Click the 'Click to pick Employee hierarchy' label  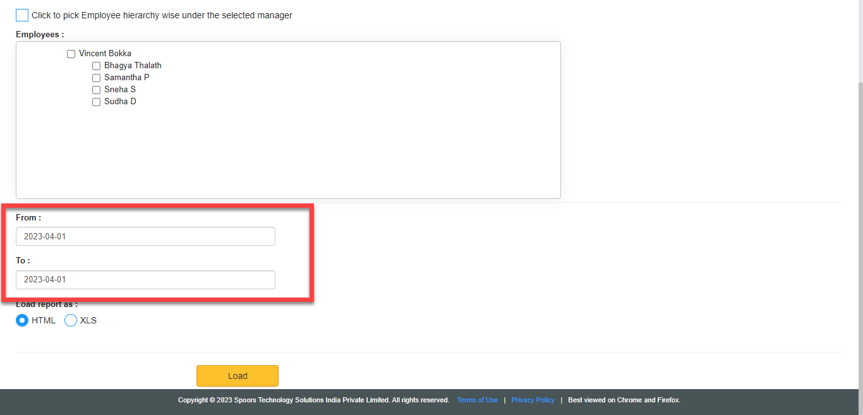coord(162,15)
